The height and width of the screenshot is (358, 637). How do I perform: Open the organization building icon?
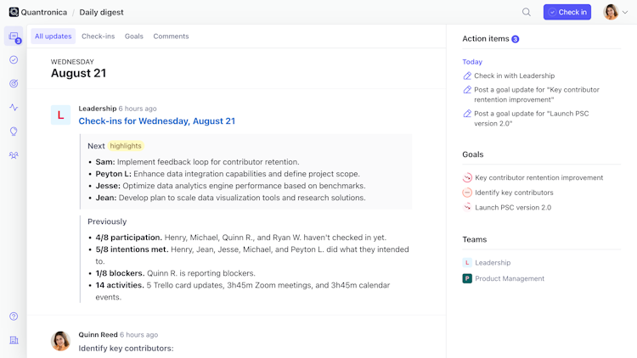click(14, 340)
